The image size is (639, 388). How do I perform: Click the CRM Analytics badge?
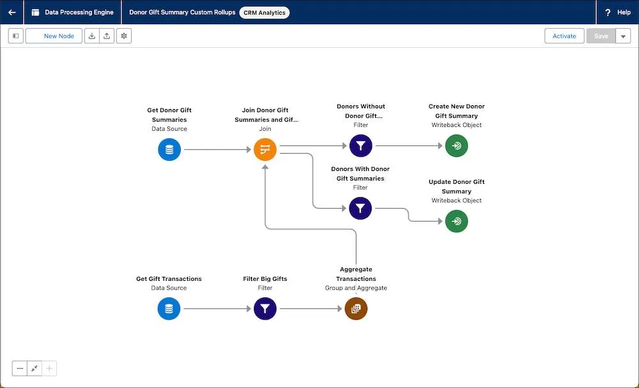265,13
